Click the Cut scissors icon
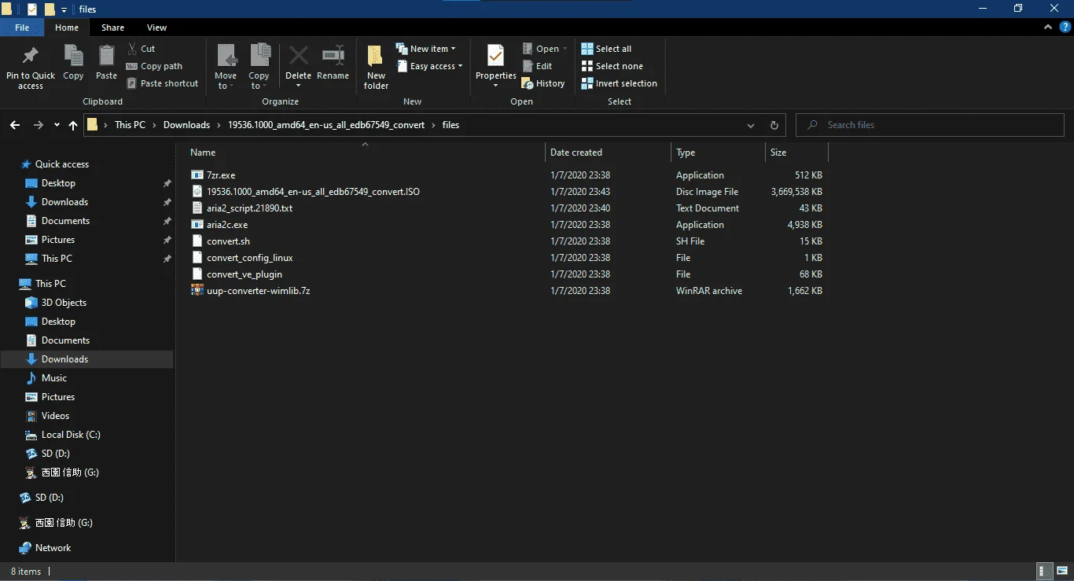1074x581 pixels. point(132,49)
